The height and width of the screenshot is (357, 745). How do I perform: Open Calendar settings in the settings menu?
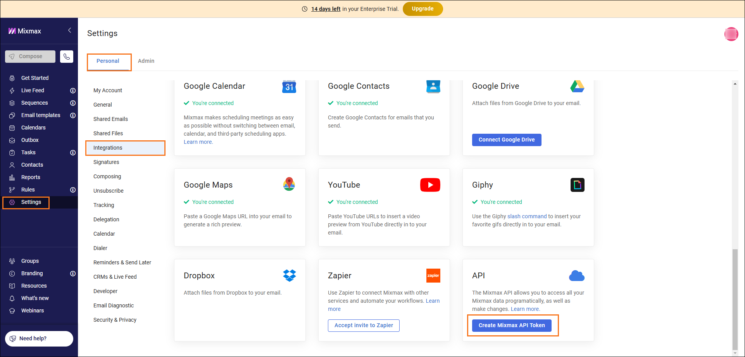point(104,234)
